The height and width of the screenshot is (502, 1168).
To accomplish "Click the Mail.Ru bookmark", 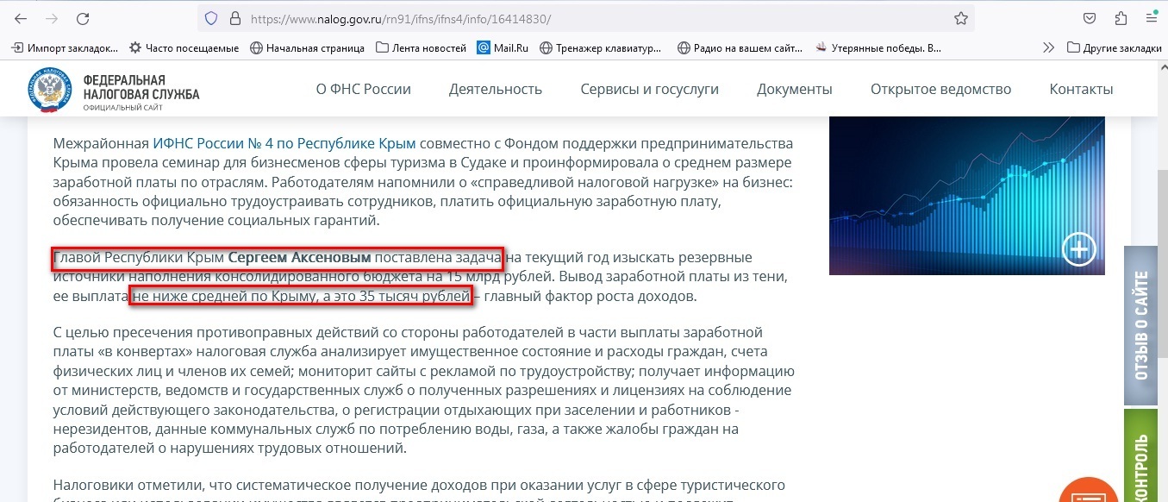I will point(505,47).
